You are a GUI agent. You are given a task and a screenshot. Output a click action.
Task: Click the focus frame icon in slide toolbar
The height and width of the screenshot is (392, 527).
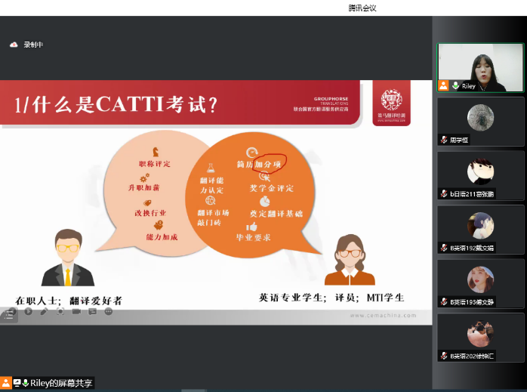coord(60,311)
